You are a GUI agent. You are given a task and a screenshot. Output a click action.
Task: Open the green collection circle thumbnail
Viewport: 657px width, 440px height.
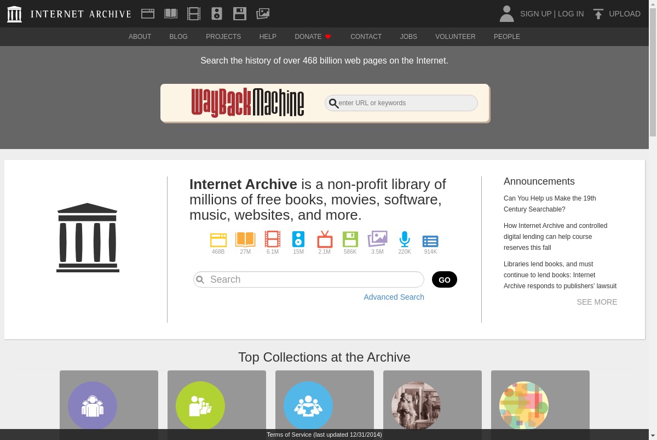pyautogui.click(x=200, y=406)
